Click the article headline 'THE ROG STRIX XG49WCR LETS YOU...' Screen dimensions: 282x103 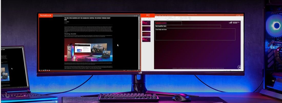coord(88,19)
